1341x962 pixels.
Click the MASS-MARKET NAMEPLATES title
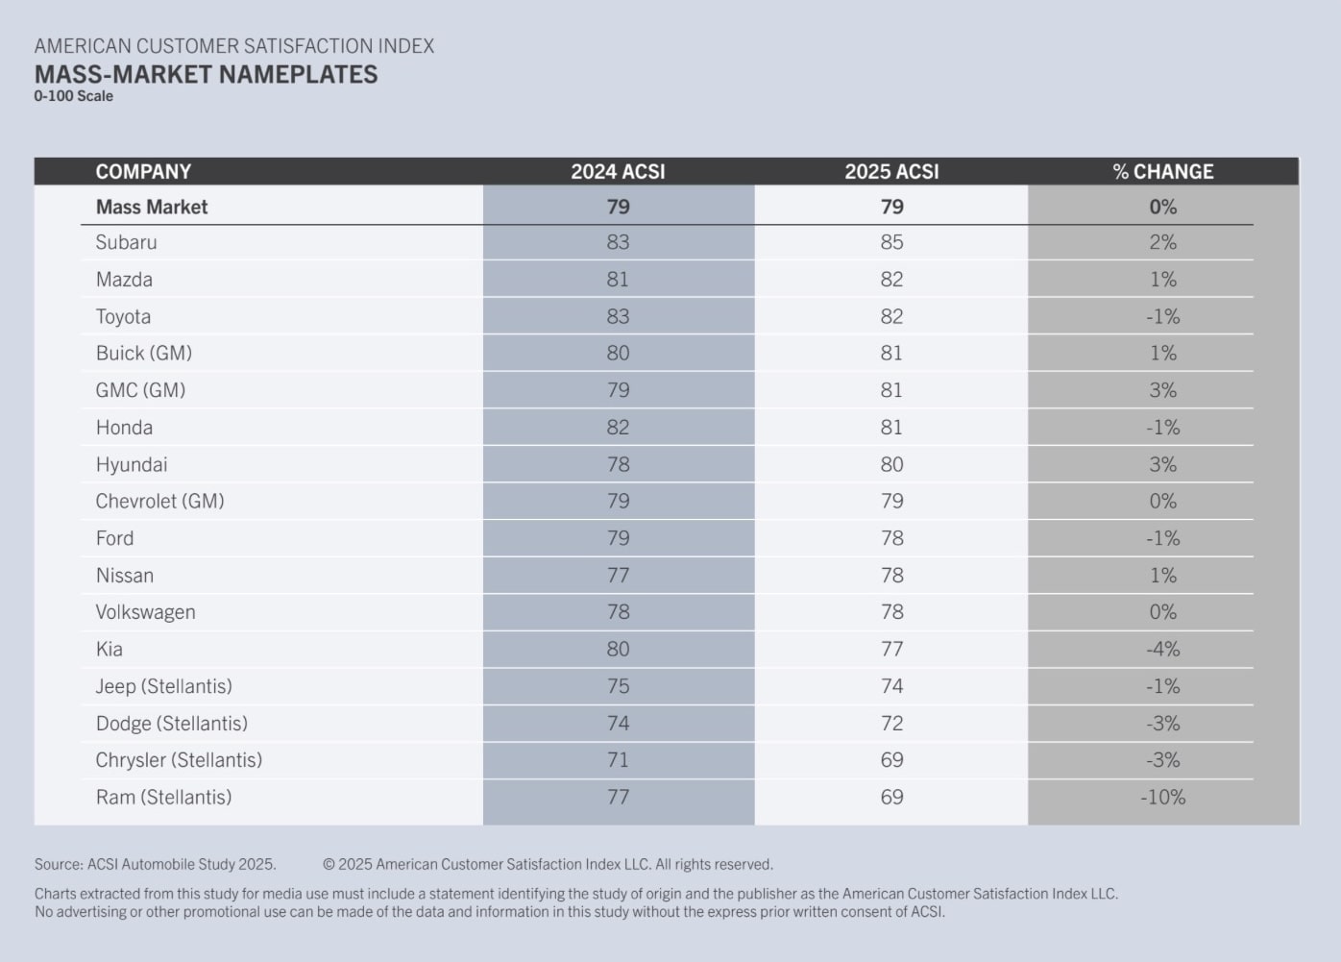pos(206,75)
